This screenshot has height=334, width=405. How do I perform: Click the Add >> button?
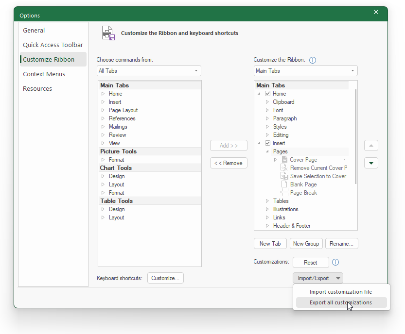229,146
